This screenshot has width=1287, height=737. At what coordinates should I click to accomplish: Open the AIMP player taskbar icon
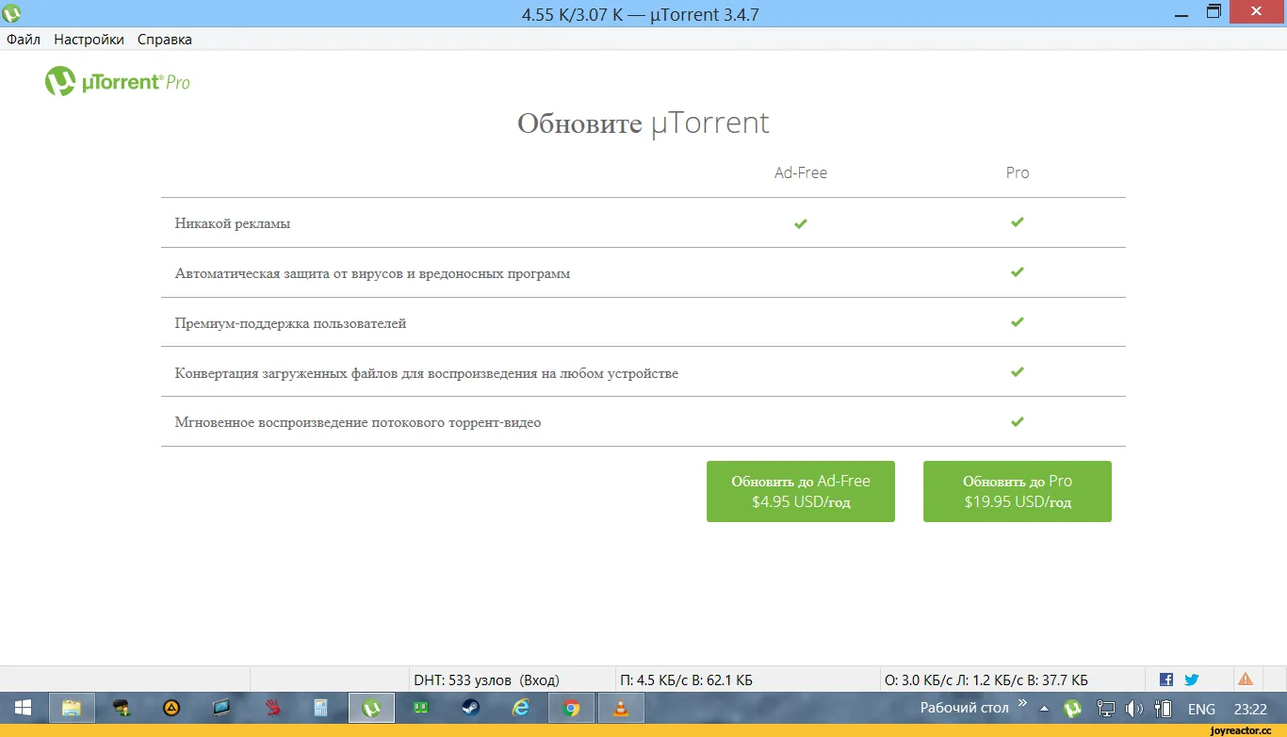point(171,708)
